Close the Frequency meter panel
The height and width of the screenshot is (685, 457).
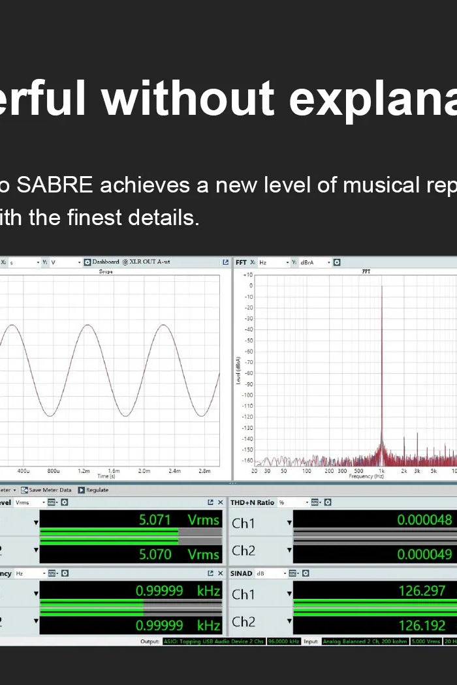pyautogui.click(x=220, y=573)
